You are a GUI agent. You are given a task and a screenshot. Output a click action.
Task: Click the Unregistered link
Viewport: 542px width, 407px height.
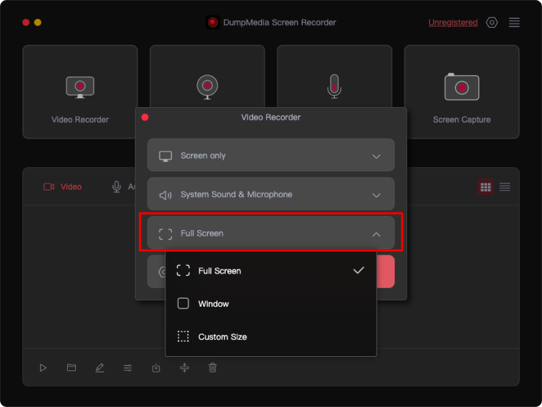coord(453,22)
